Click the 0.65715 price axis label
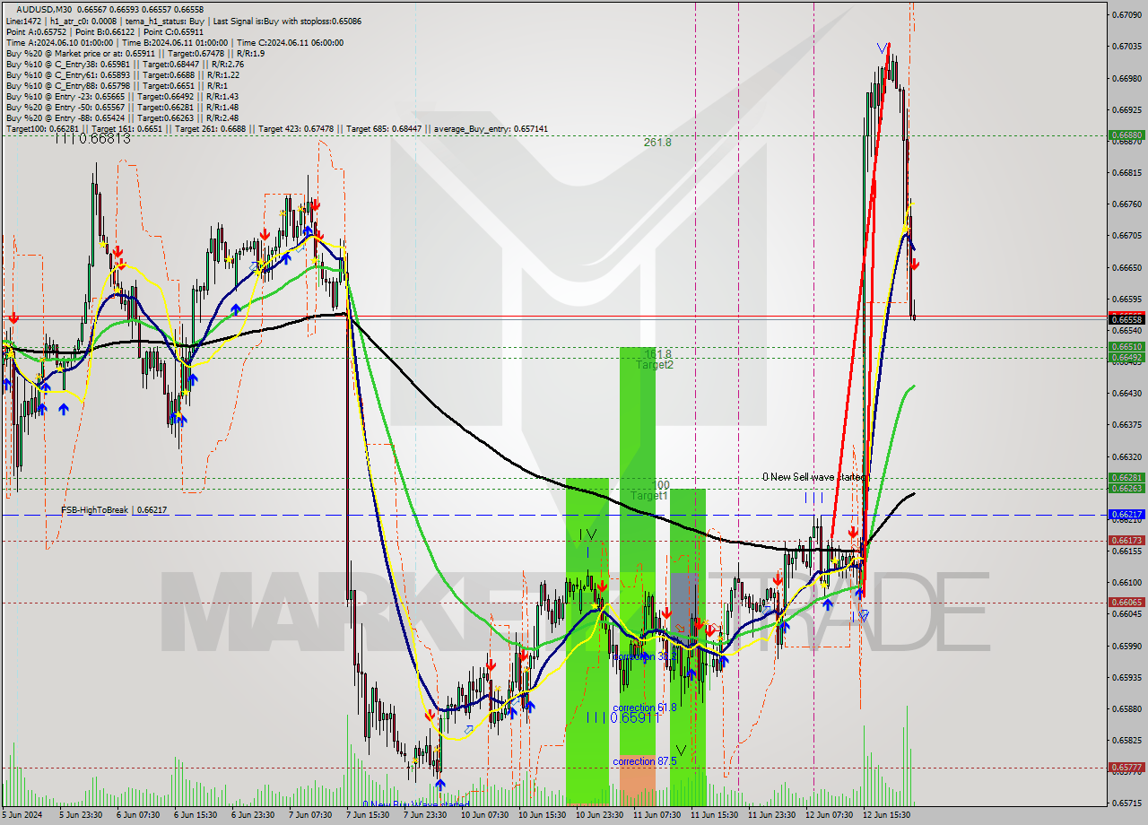1148x825 pixels. (1126, 803)
